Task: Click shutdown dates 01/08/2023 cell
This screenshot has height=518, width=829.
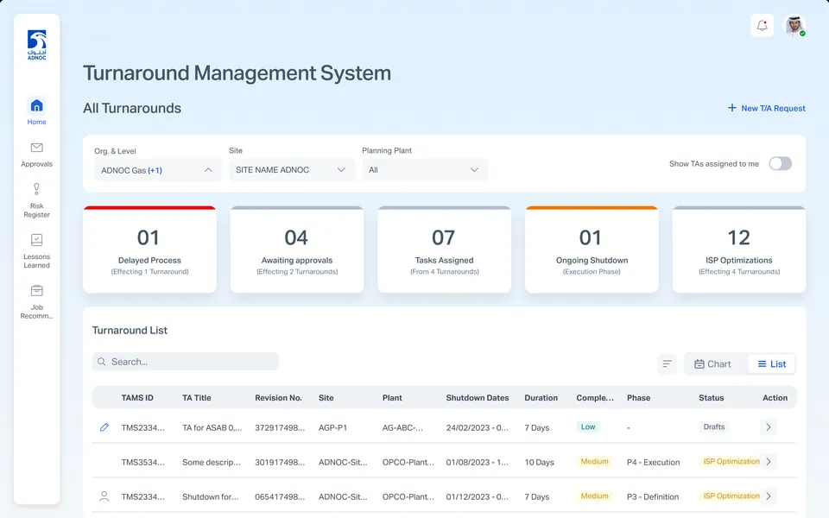Action: click(x=477, y=462)
